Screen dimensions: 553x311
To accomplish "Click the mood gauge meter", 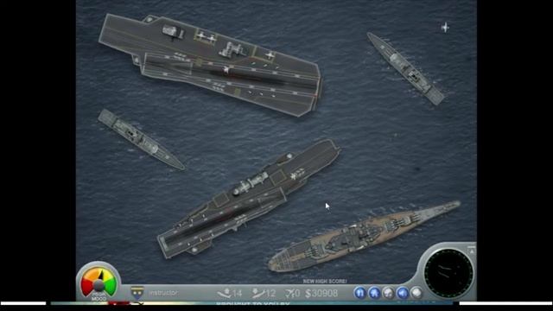I will (99, 282).
